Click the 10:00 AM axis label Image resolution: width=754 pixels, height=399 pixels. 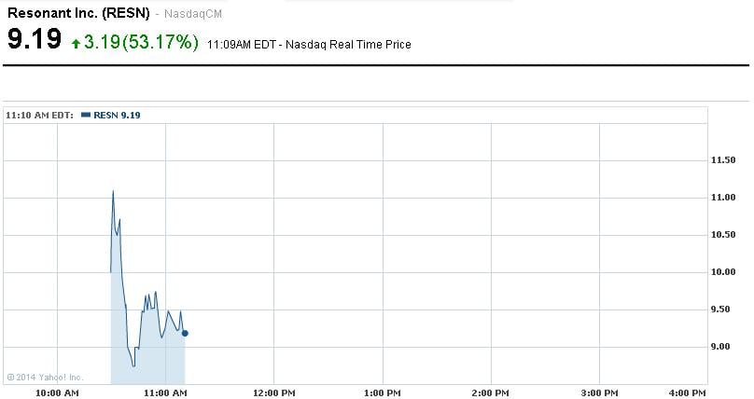coord(58,393)
